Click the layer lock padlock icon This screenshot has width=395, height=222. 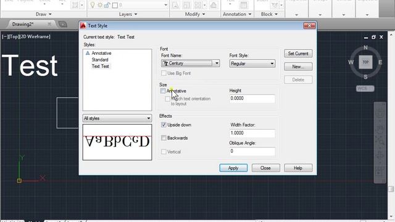click(107, 5)
